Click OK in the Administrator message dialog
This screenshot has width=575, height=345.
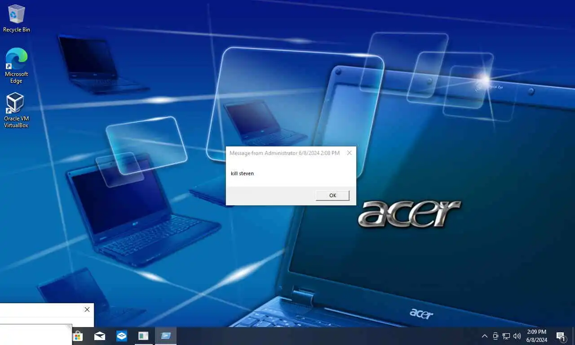click(x=332, y=195)
